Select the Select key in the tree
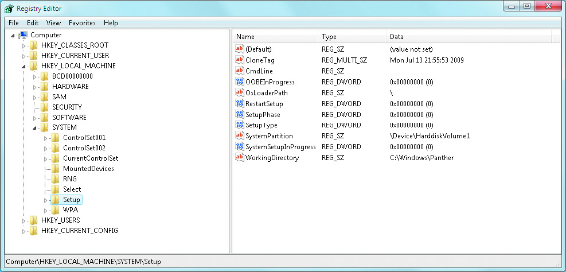The height and width of the screenshot is (272, 566). pyautogui.click(x=72, y=189)
